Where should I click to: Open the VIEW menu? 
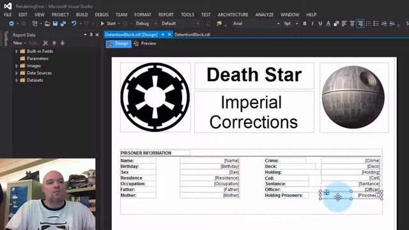[40, 15]
